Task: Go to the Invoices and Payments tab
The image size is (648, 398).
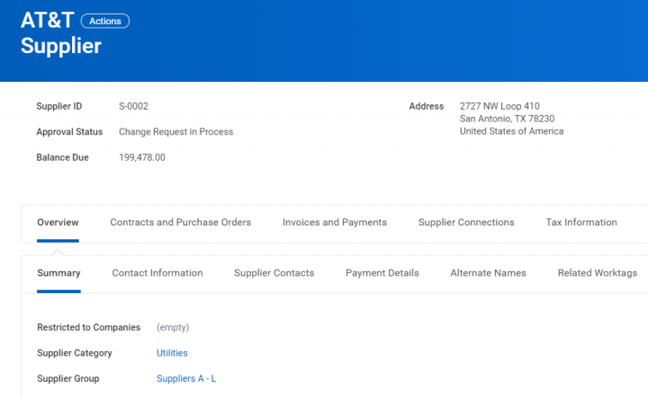Action: 334,223
